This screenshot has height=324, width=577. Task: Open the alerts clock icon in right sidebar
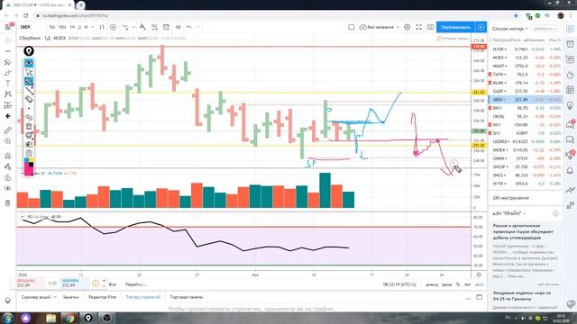570,44
